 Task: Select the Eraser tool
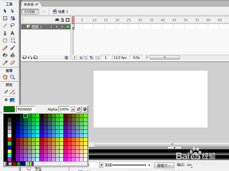pos(13,62)
